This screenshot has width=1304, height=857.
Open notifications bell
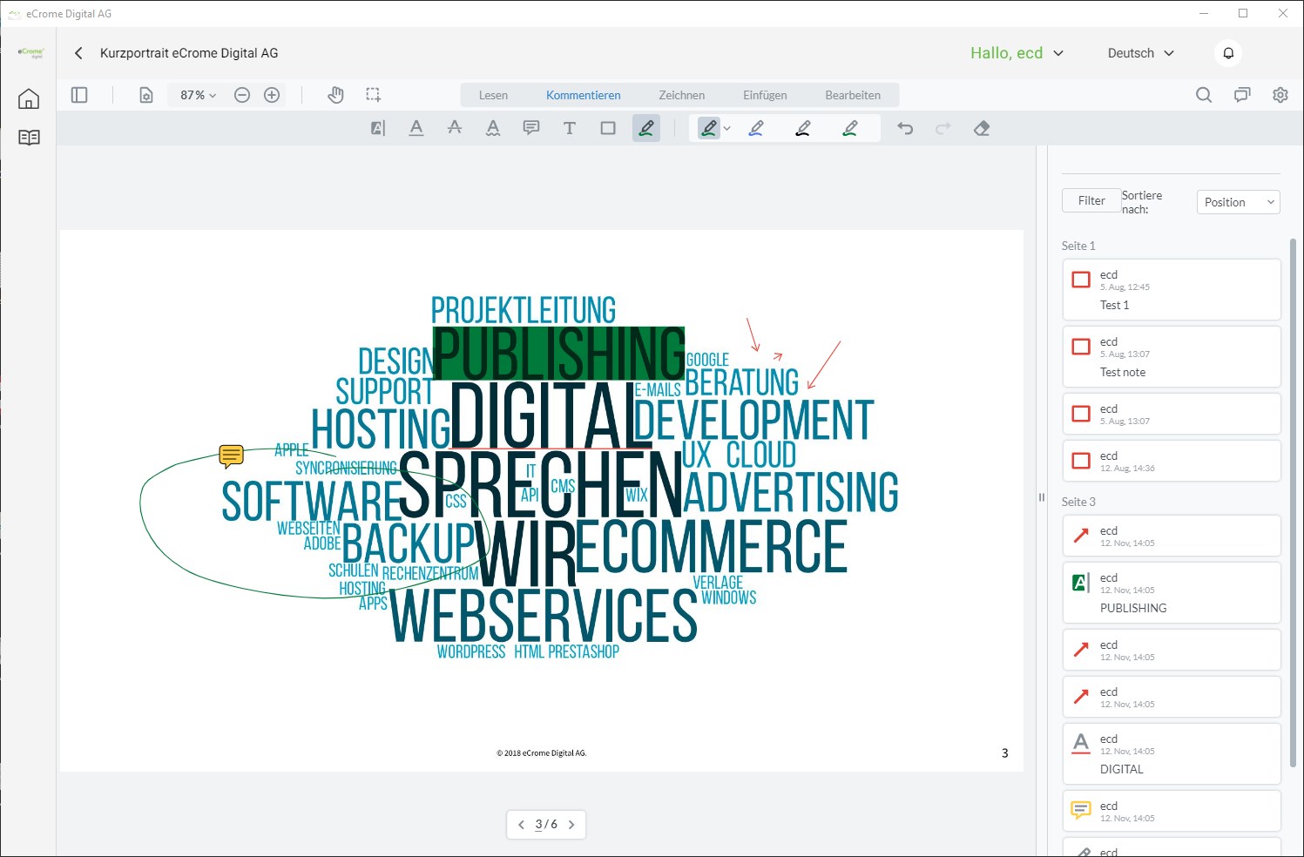[1228, 53]
